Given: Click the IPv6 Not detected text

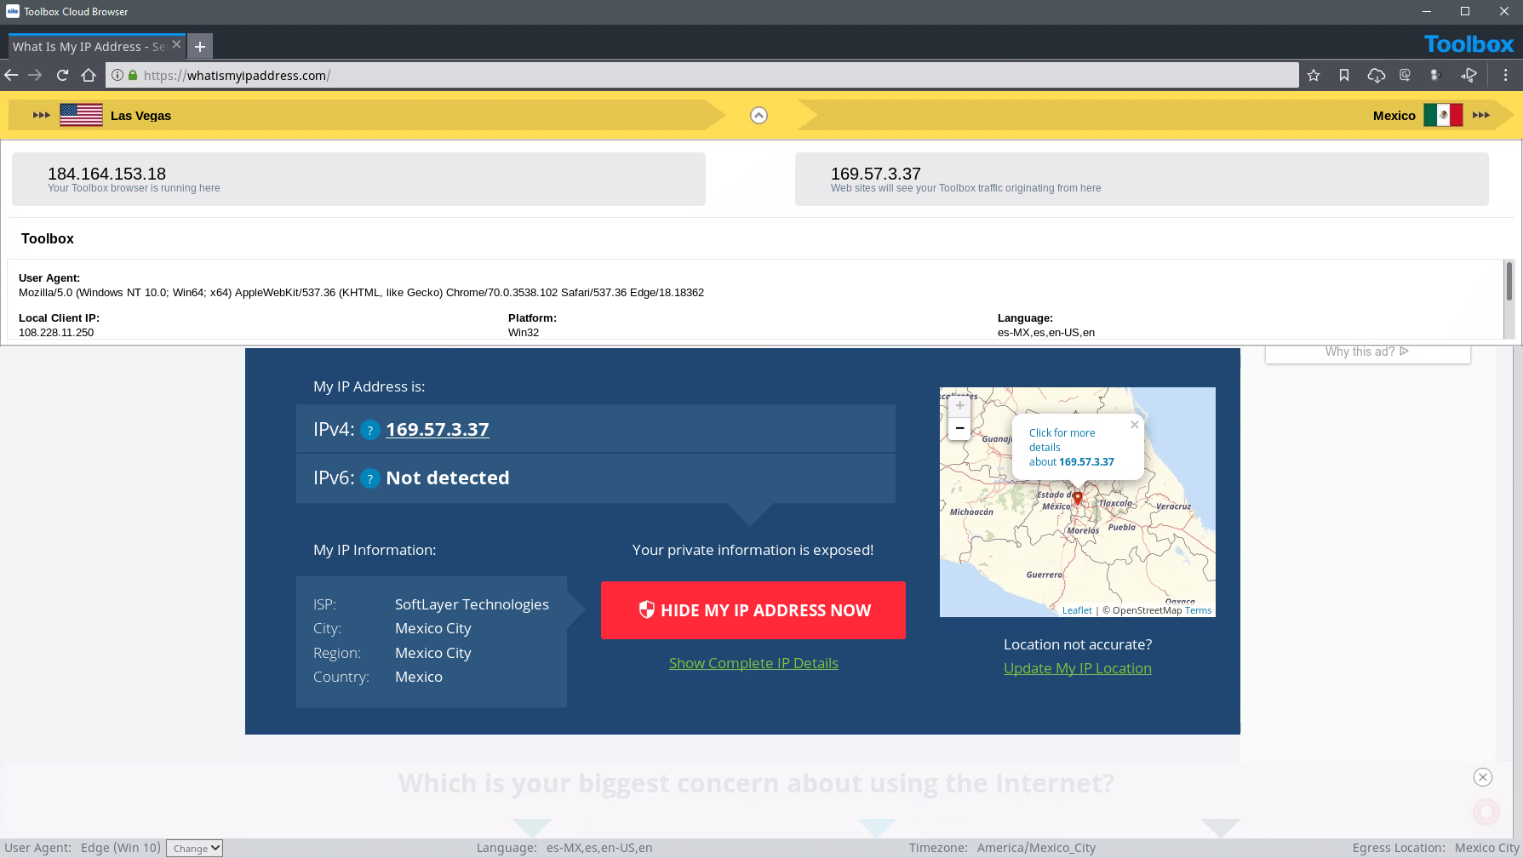Looking at the screenshot, I should (448, 478).
